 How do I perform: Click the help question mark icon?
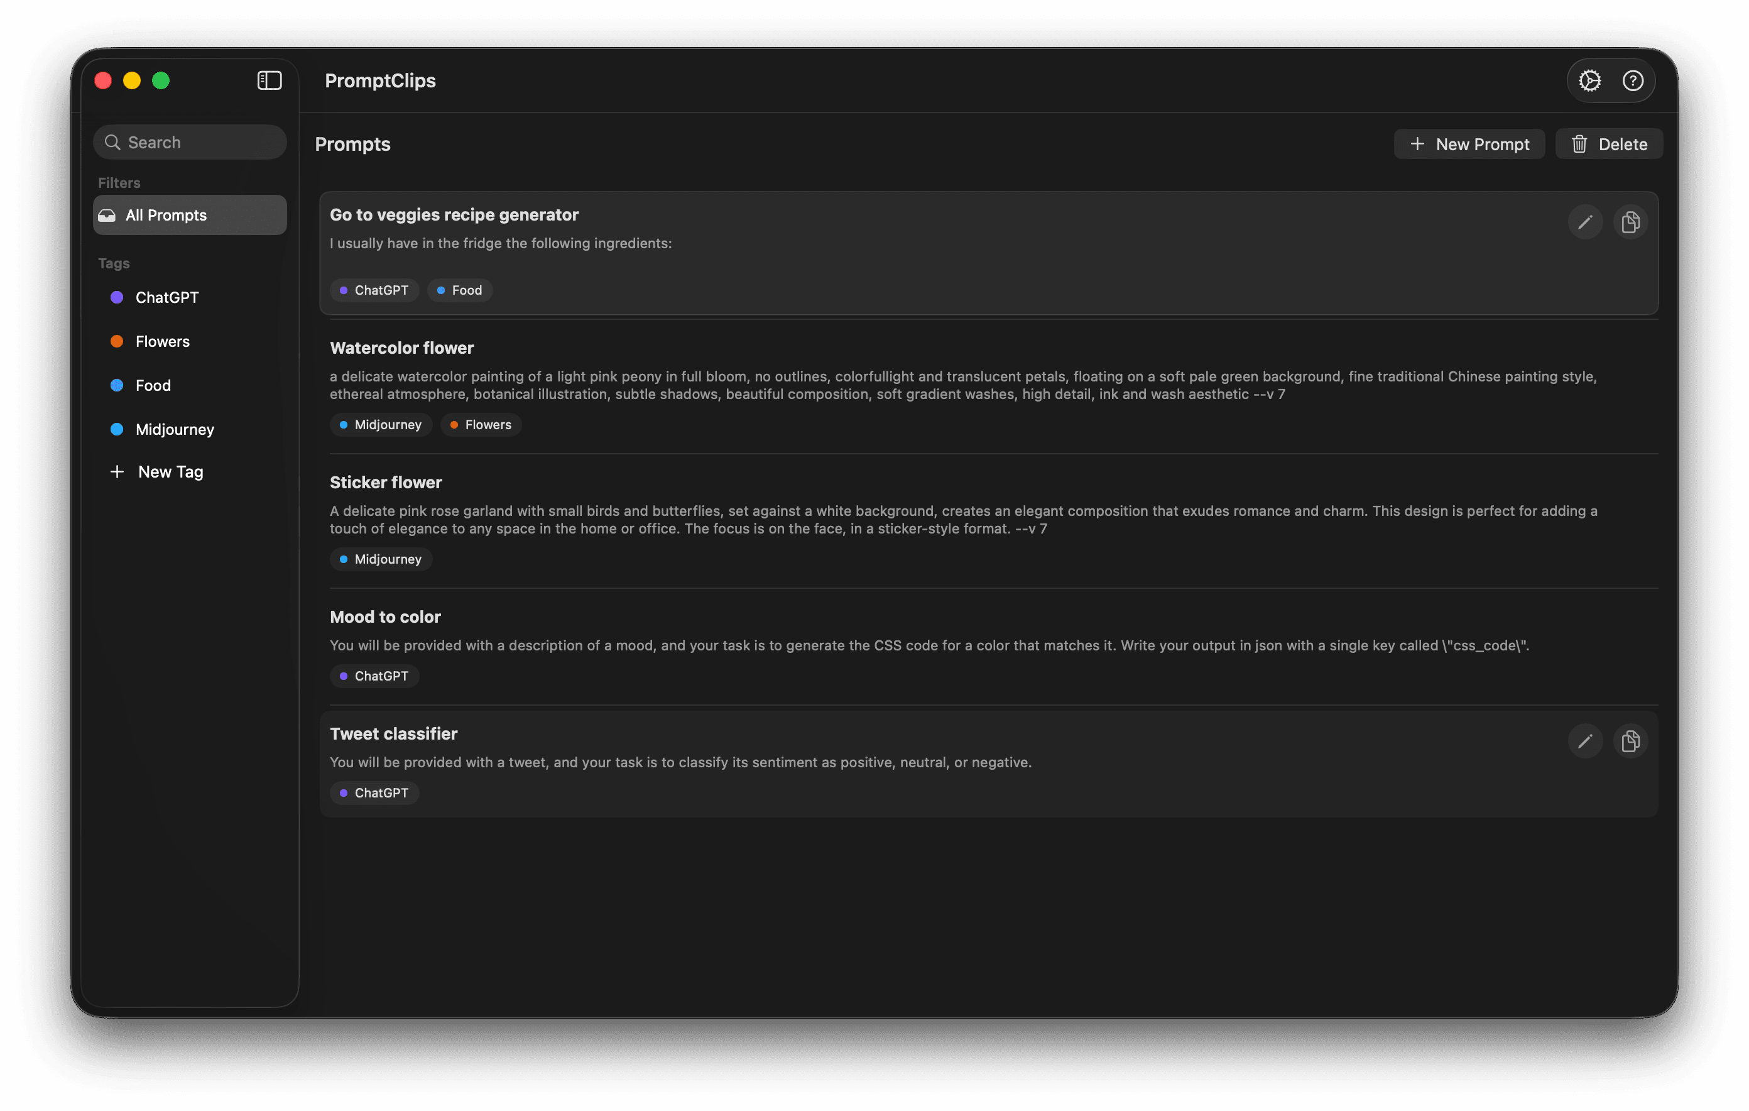(x=1633, y=80)
